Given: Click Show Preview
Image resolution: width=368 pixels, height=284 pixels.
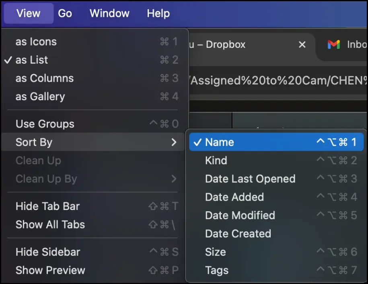Looking at the screenshot, I should pyautogui.click(x=50, y=270).
